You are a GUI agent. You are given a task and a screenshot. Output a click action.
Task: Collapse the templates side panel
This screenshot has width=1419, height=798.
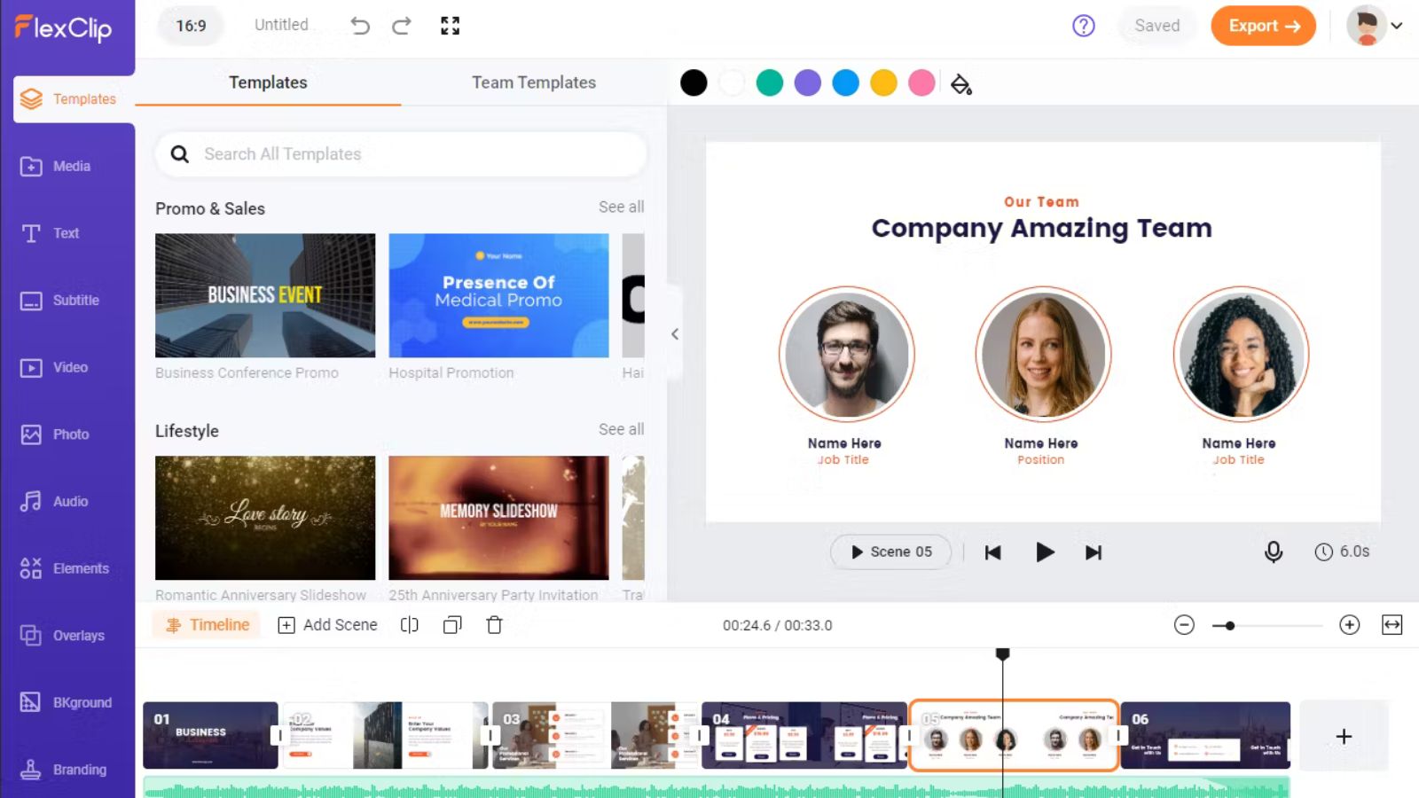point(675,334)
